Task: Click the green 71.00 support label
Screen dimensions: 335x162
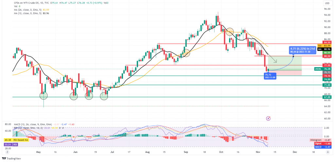Action: 327,85
